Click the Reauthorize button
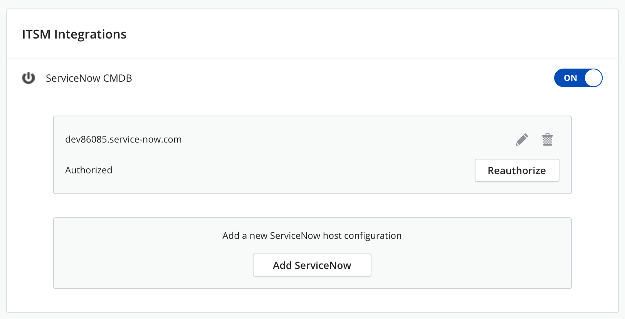The image size is (625, 319). pos(517,170)
